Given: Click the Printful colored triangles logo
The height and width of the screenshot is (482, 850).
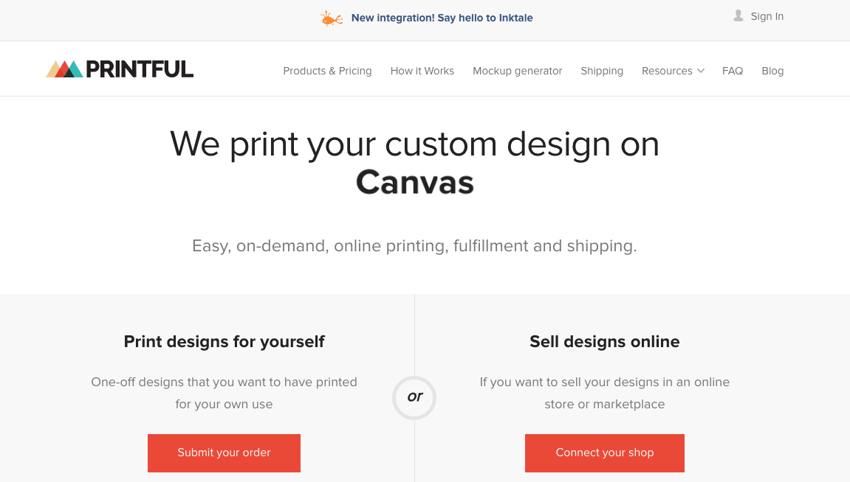Looking at the screenshot, I should (x=64, y=70).
